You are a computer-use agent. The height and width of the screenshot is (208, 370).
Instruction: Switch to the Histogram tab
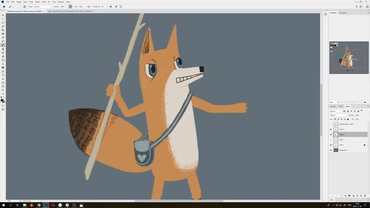(x=343, y=13)
